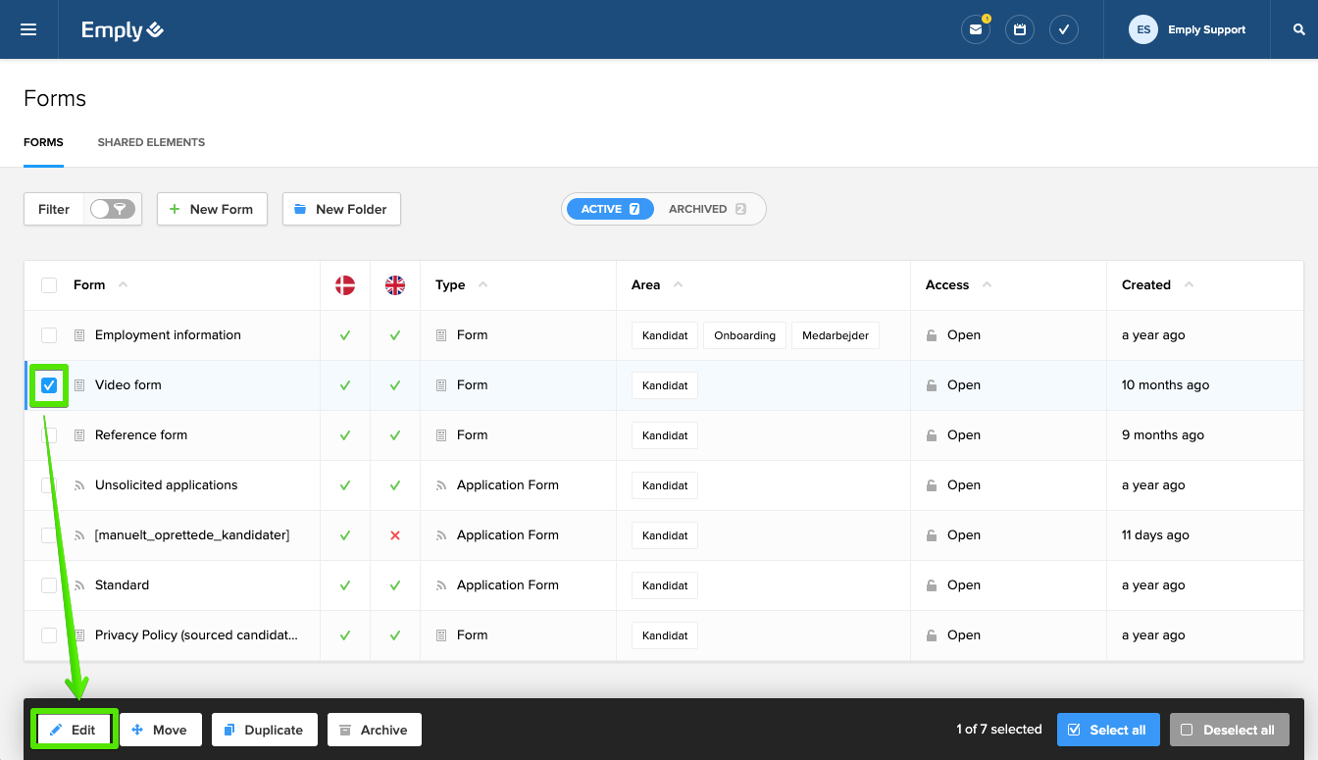1318x760 pixels.
Task: Sort by the Created column arrow
Action: pyautogui.click(x=1189, y=285)
